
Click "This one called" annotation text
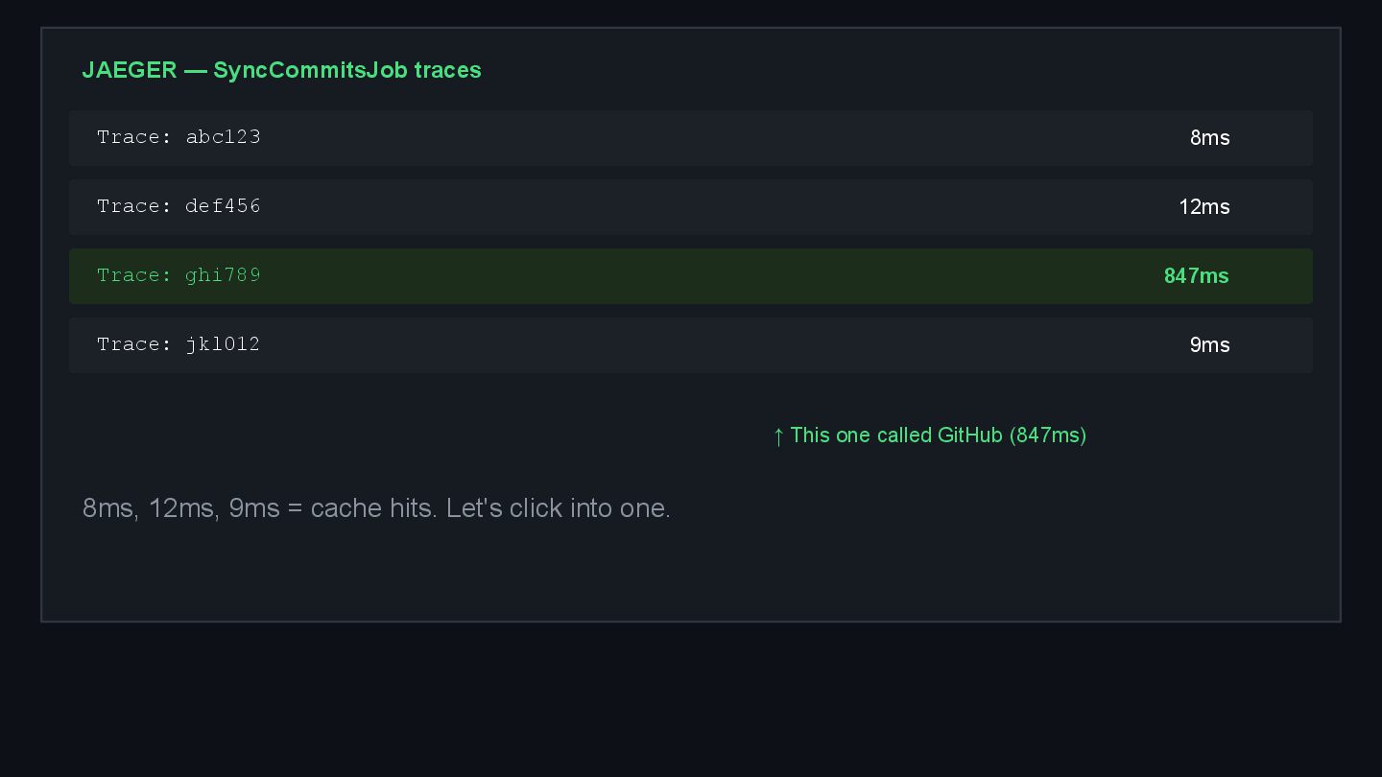[x=860, y=436]
